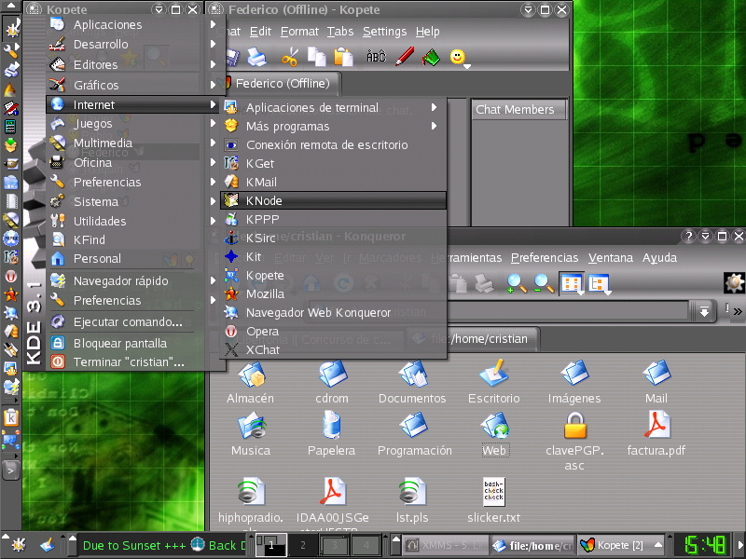
Task: Select Opera in the Internet submenu
Action: tap(333, 332)
